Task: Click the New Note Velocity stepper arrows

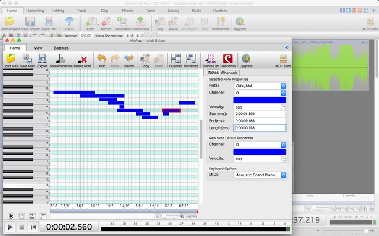Action: pyautogui.click(x=284, y=159)
